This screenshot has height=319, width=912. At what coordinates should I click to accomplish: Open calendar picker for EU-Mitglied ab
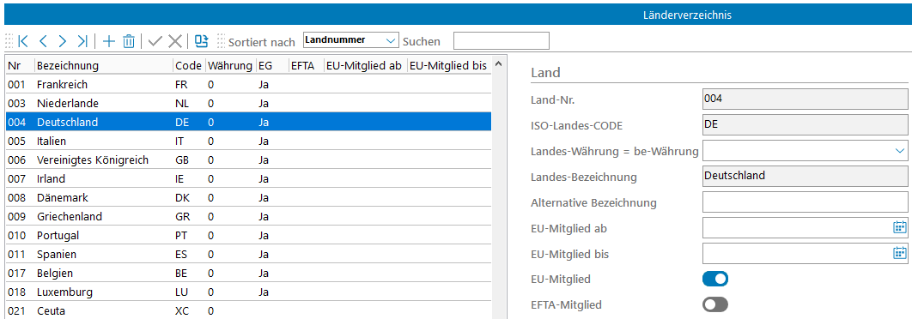900,227
